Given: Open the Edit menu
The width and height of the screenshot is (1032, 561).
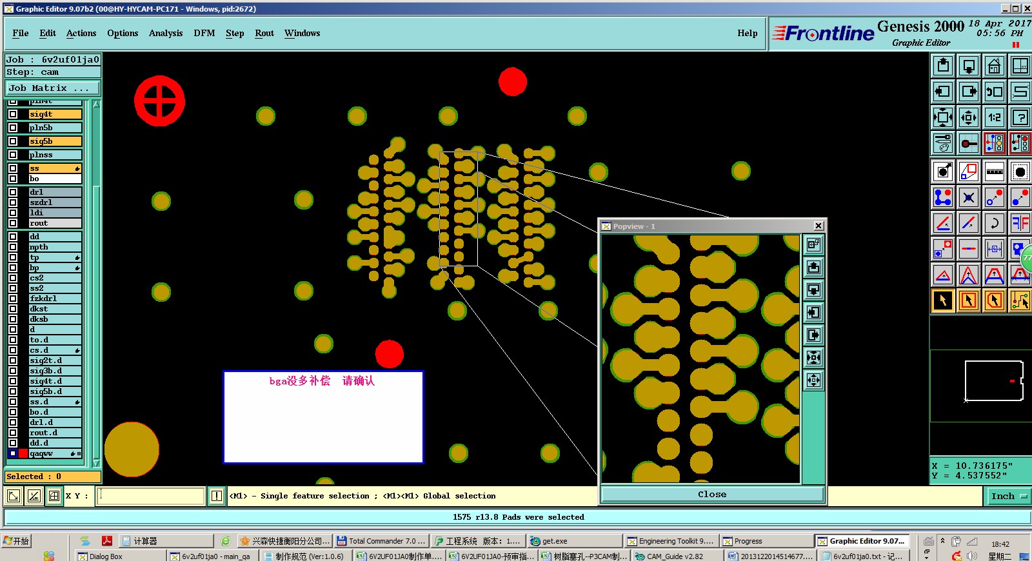Looking at the screenshot, I should pos(48,33).
